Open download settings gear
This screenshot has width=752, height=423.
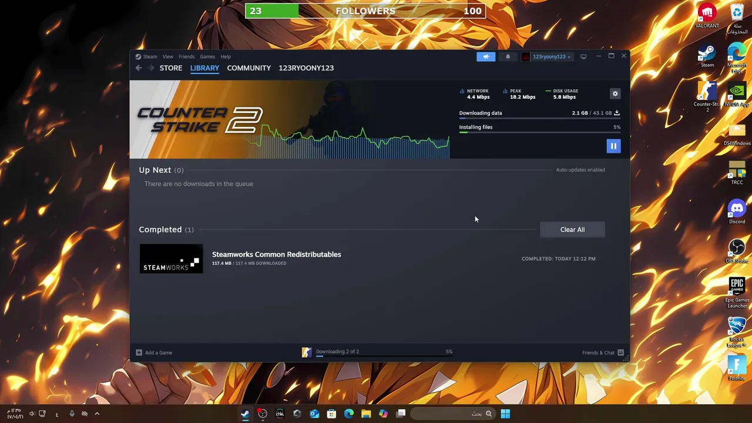(x=615, y=93)
